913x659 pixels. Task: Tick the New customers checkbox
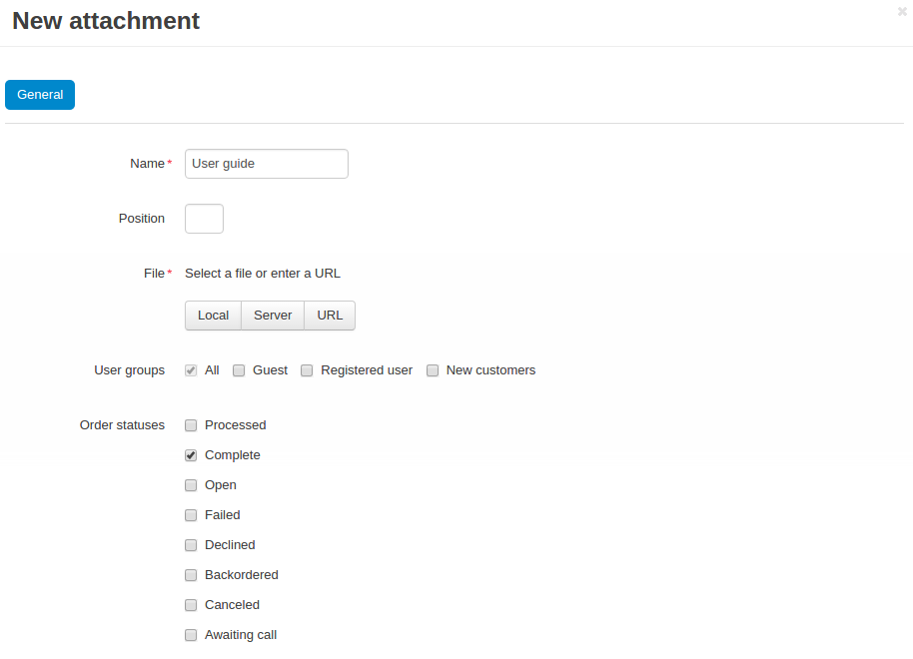coord(433,370)
